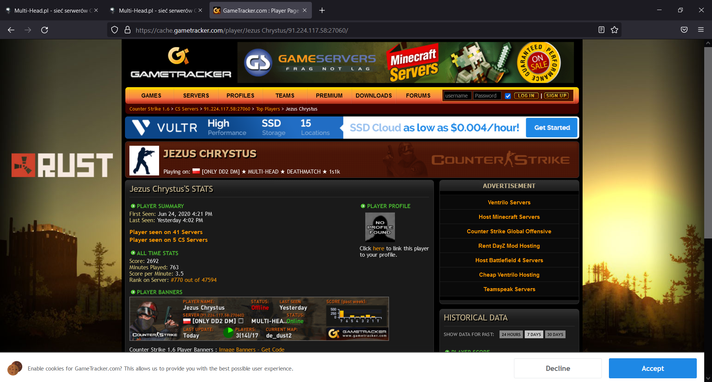
Task: Click the Get Started Vultr button
Action: (x=551, y=128)
